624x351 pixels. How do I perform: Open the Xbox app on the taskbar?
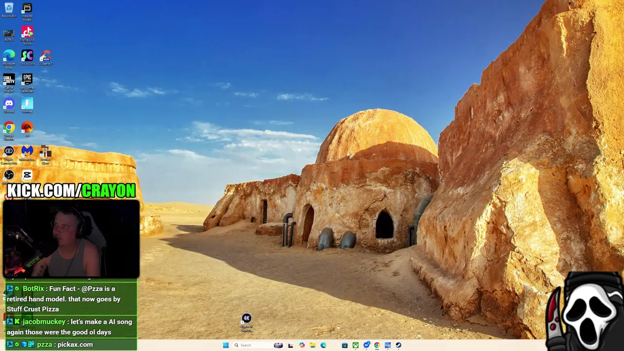[x=355, y=345]
